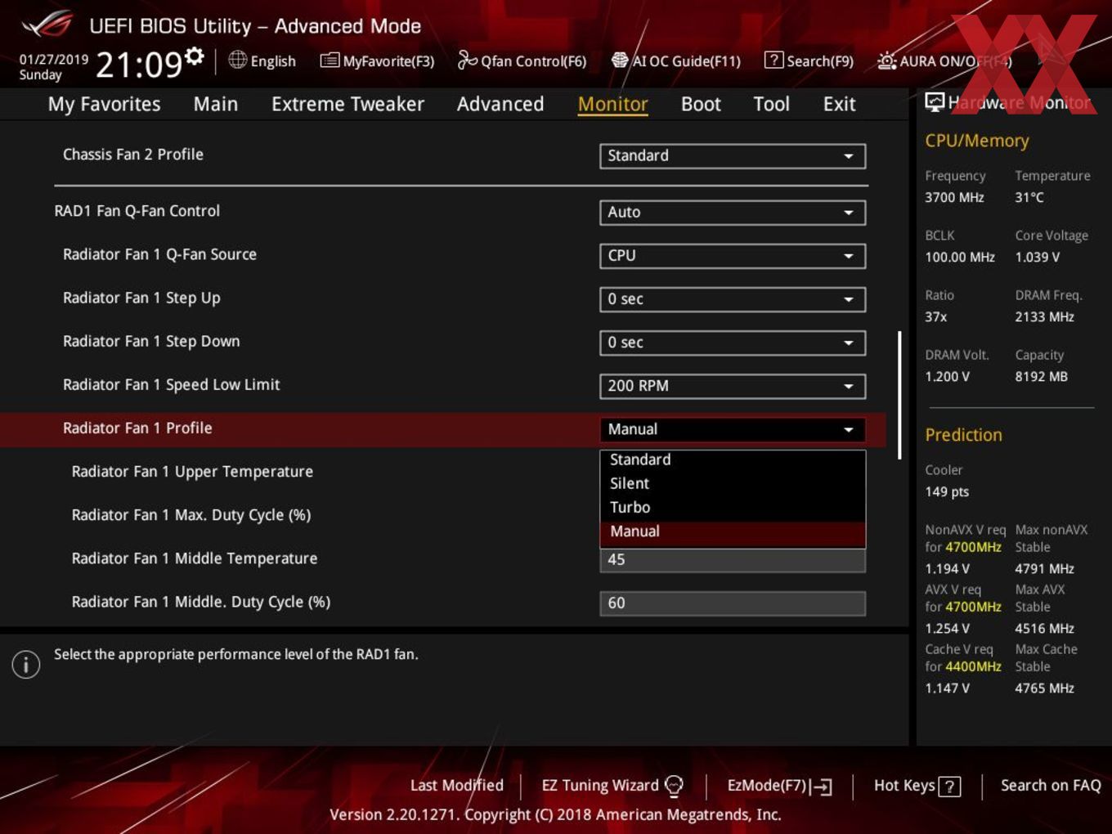Open MyFavorite(F3) list
This screenshot has height=834, width=1112.
coord(377,61)
